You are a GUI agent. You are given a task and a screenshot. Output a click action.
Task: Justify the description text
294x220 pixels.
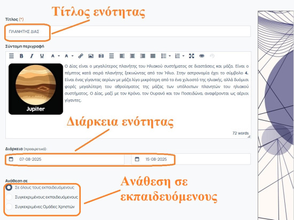tap(153, 56)
